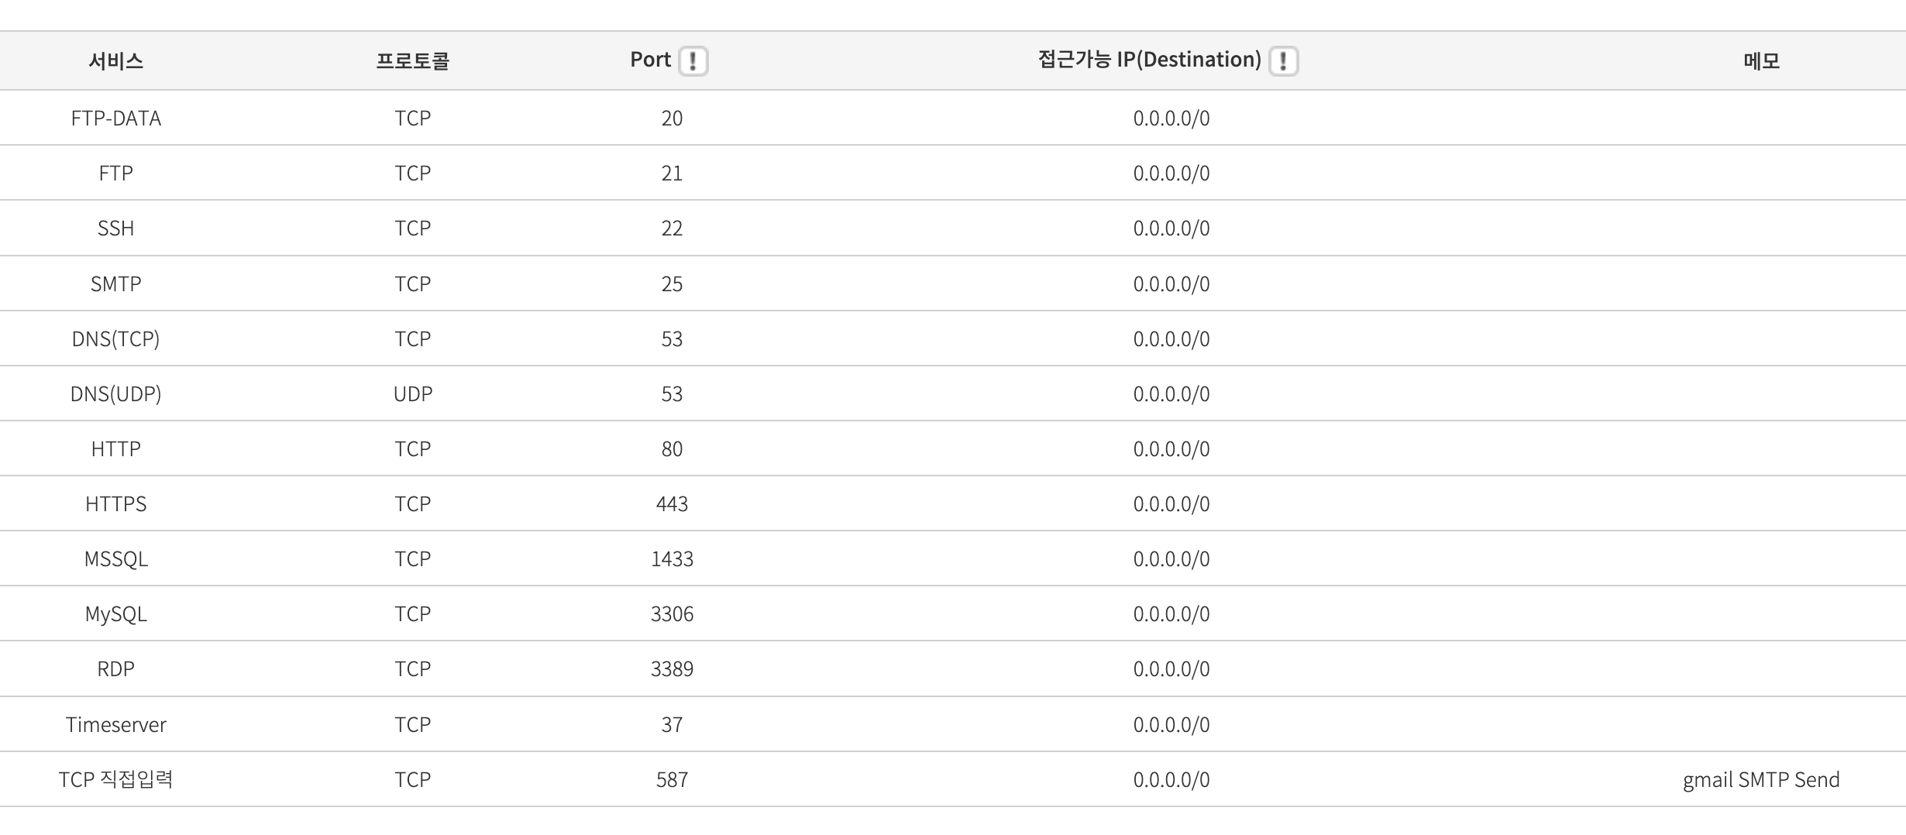Select the RDP service row
1906x835 pixels.
115,668
